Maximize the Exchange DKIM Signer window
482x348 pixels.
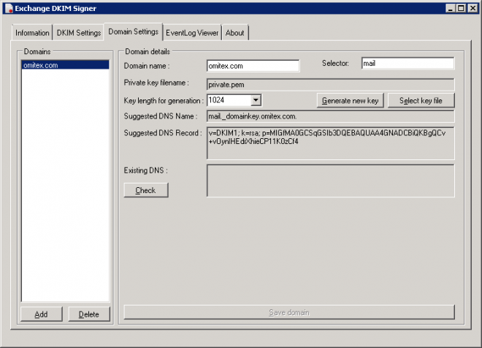tap(461, 8)
